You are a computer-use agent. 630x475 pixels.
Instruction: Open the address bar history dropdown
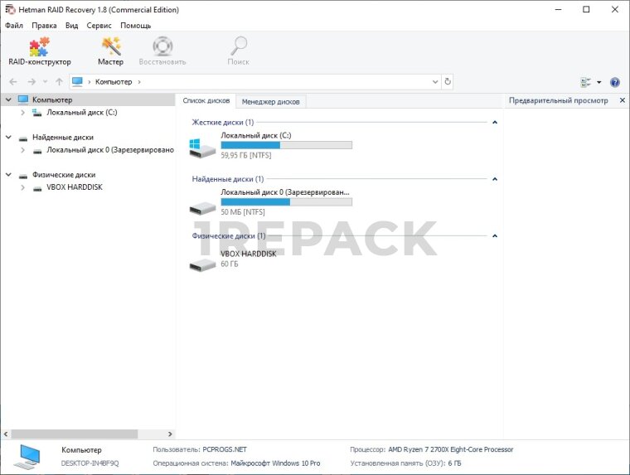pos(435,82)
